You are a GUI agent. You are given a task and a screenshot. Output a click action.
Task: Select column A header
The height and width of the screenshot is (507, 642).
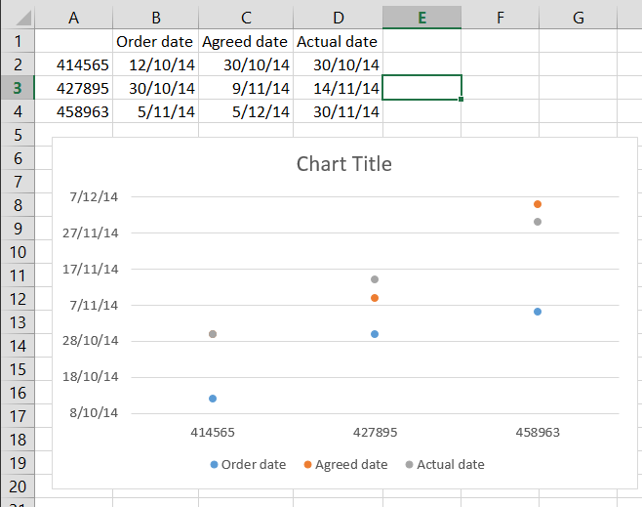tap(74, 18)
